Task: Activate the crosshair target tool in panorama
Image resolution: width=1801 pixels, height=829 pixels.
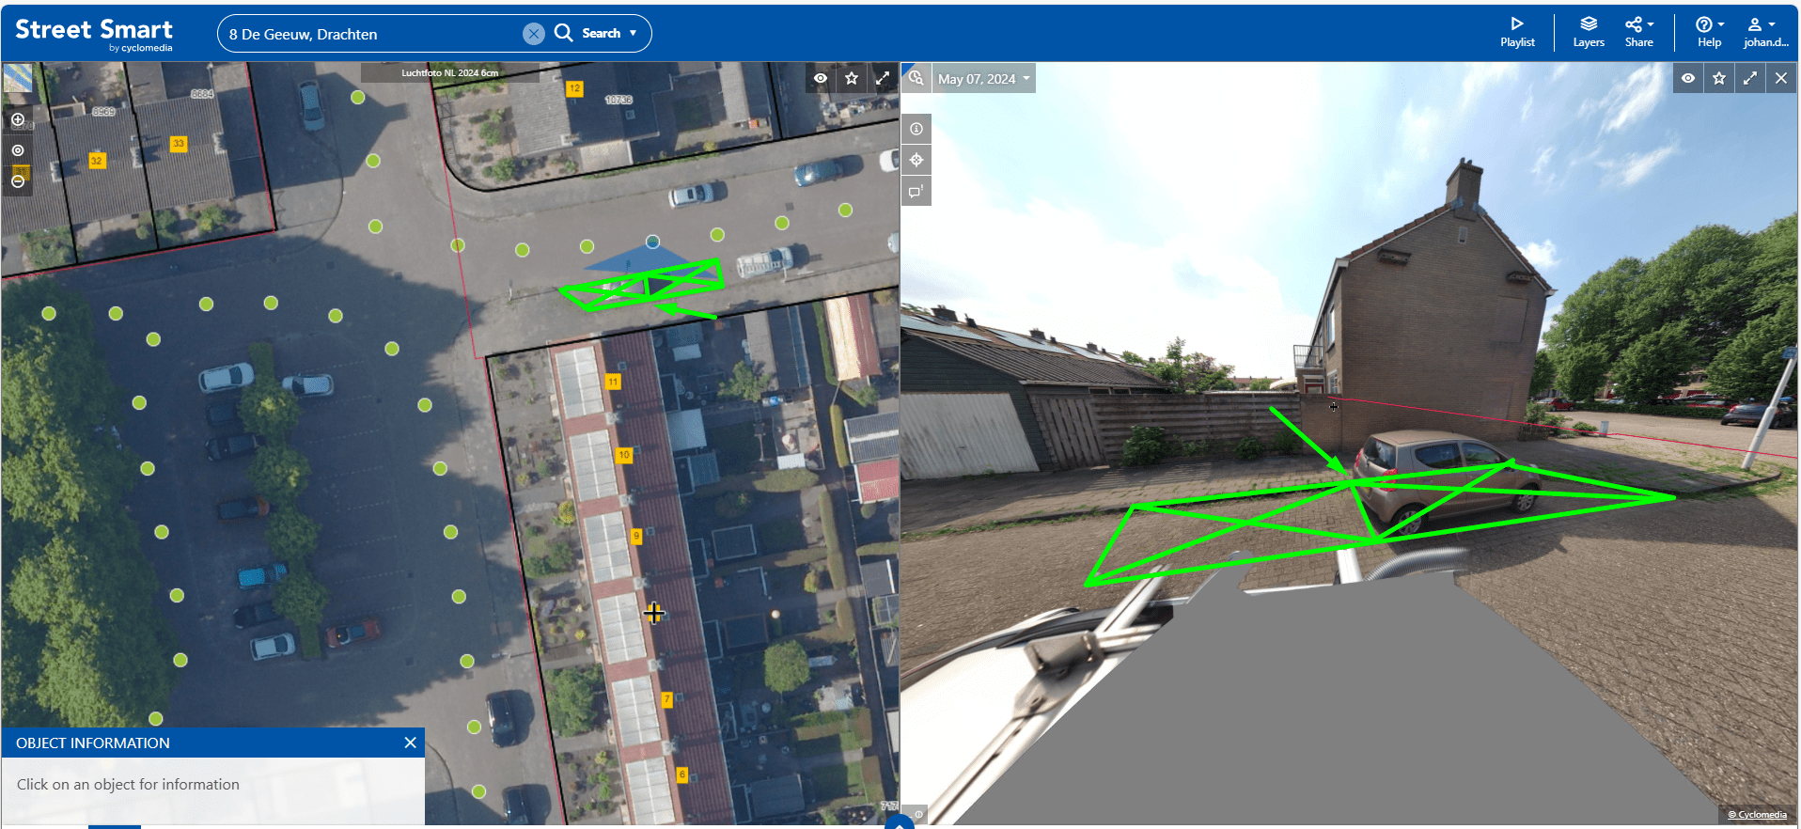Action: pyautogui.click(x=916, y=160)
